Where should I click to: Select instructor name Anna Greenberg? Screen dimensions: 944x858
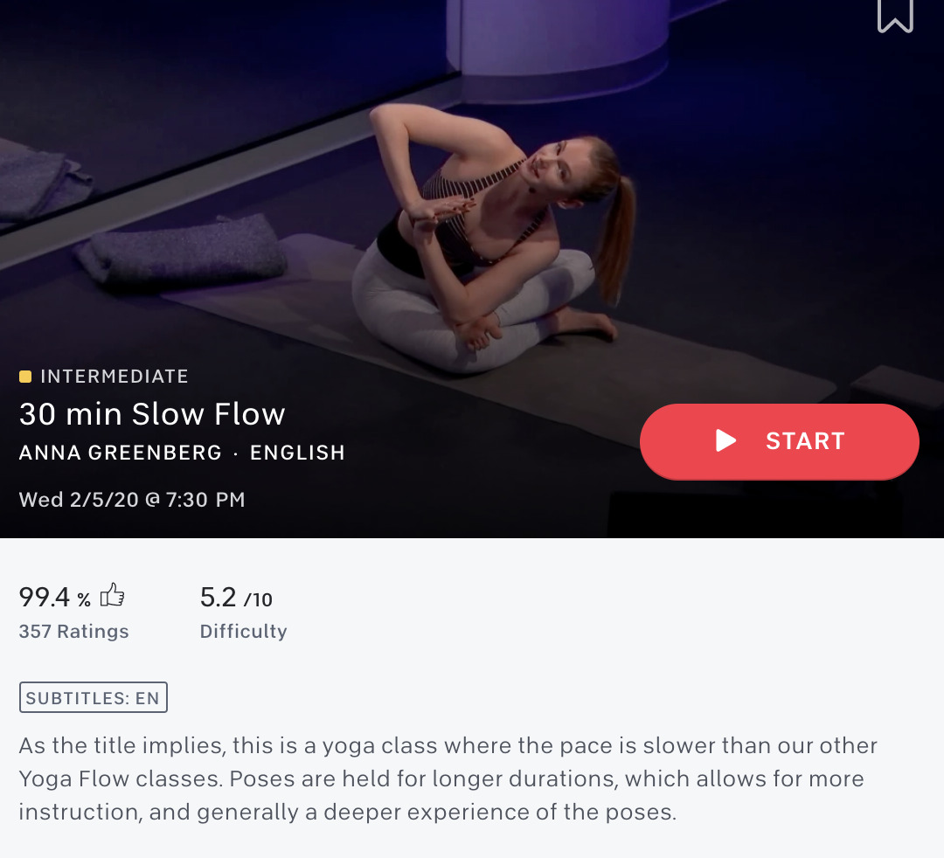[x=121, y=453]
